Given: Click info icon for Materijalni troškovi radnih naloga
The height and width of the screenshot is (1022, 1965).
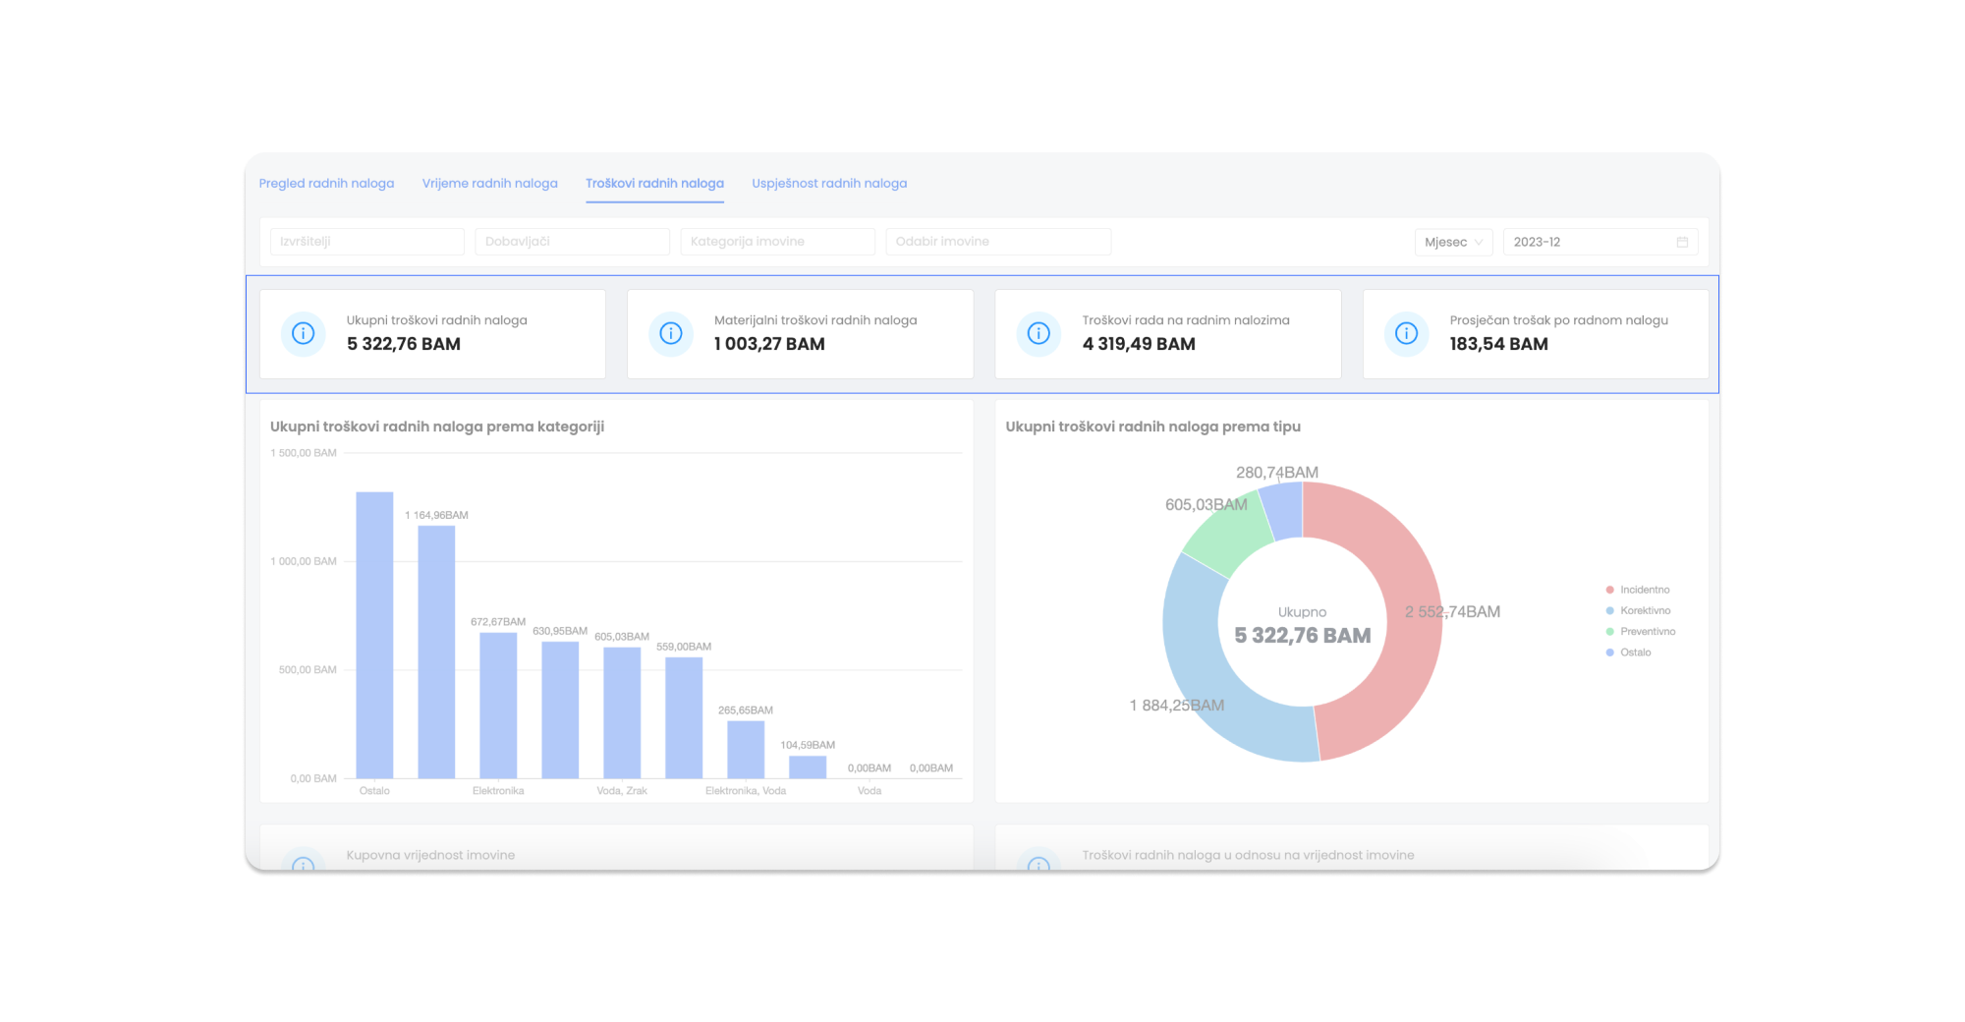Looking at the screenshot, I should pos(671,333).
